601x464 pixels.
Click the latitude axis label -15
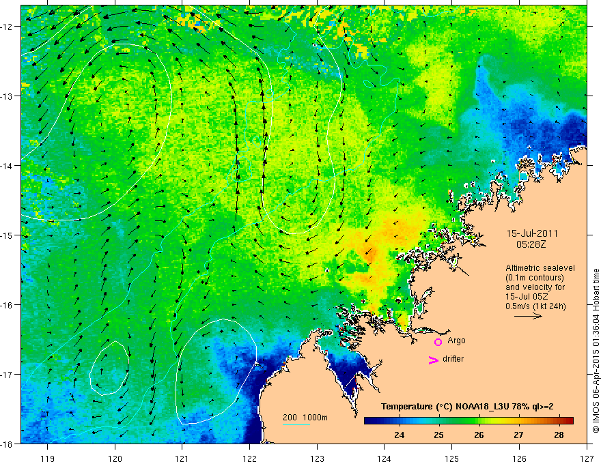point(7,235)
